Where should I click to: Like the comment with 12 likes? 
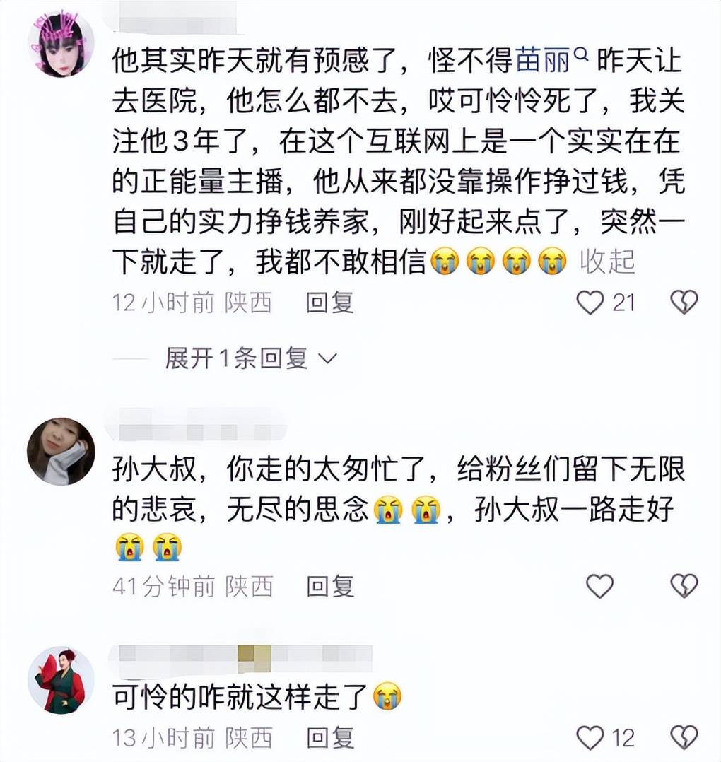click(x=590, y=738)
